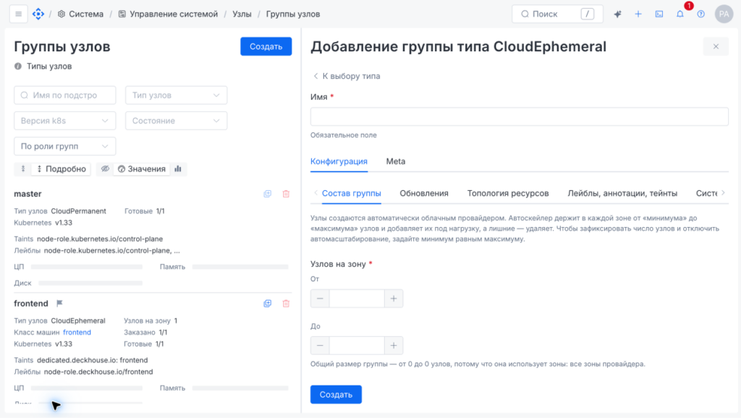Increase the От node count with plus
The height and width of the screenshot is (418, 741).
coord(394,299)
